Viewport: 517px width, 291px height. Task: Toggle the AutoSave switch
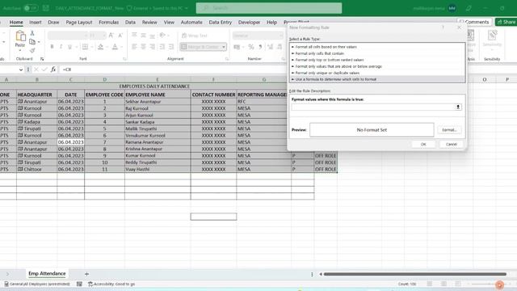pyautogui.click(x=31, y=8)
